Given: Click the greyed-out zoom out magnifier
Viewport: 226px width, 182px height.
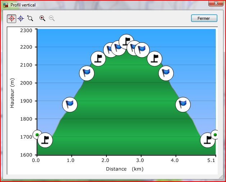Looking at the screenshot, I should [x=52, y=18].
